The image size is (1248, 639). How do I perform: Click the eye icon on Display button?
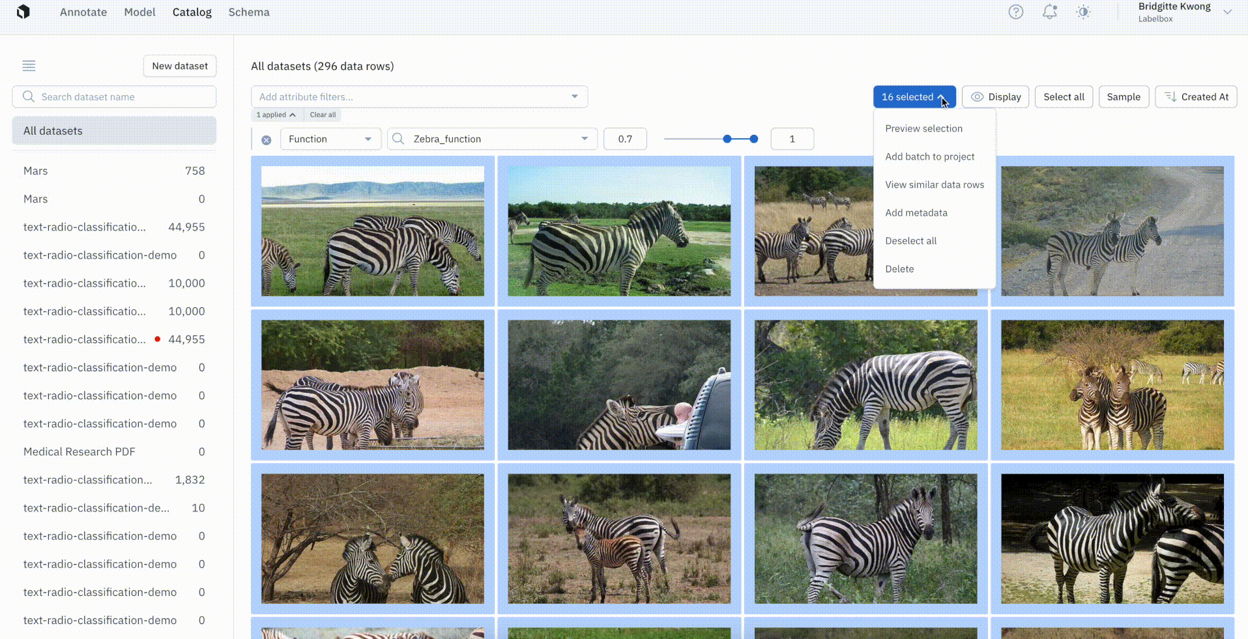[x=977, y=97]
